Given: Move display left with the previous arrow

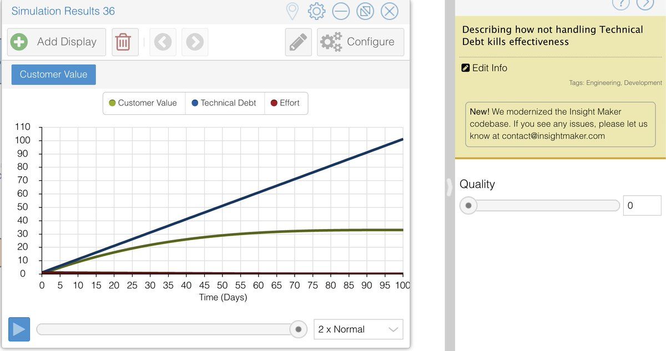Looking at the screenshot, I should 163,42.
